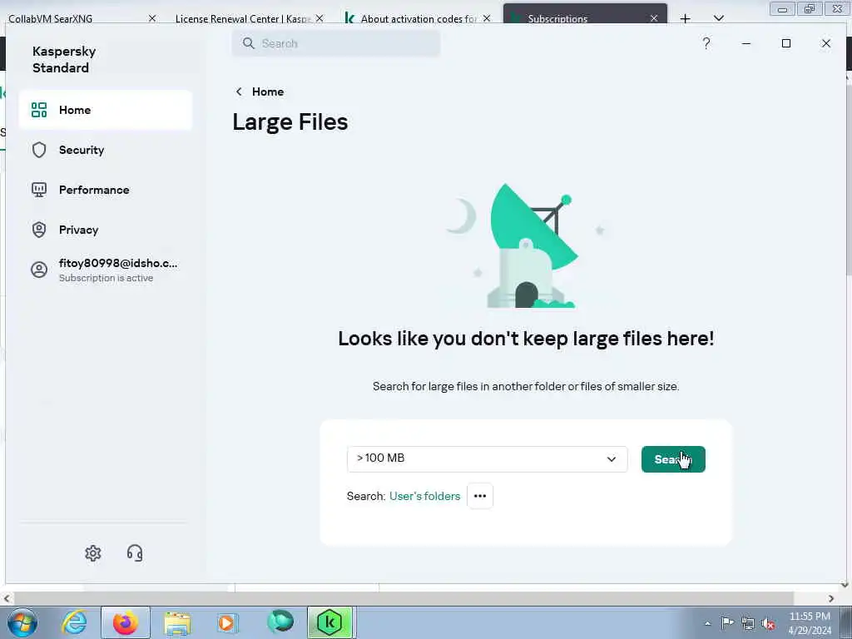852x639 pixels.
Task: Click the Home grid icon in sidebar
Action: coord(39,110)
